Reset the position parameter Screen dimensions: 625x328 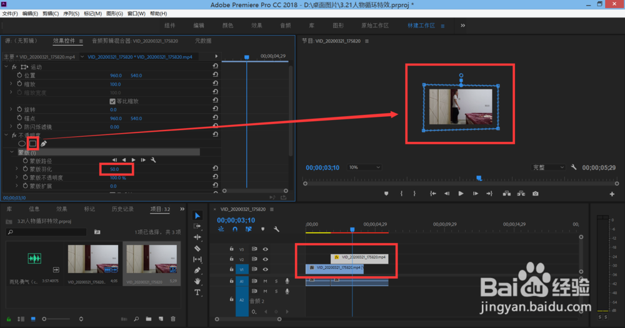[x=215, y=75]
